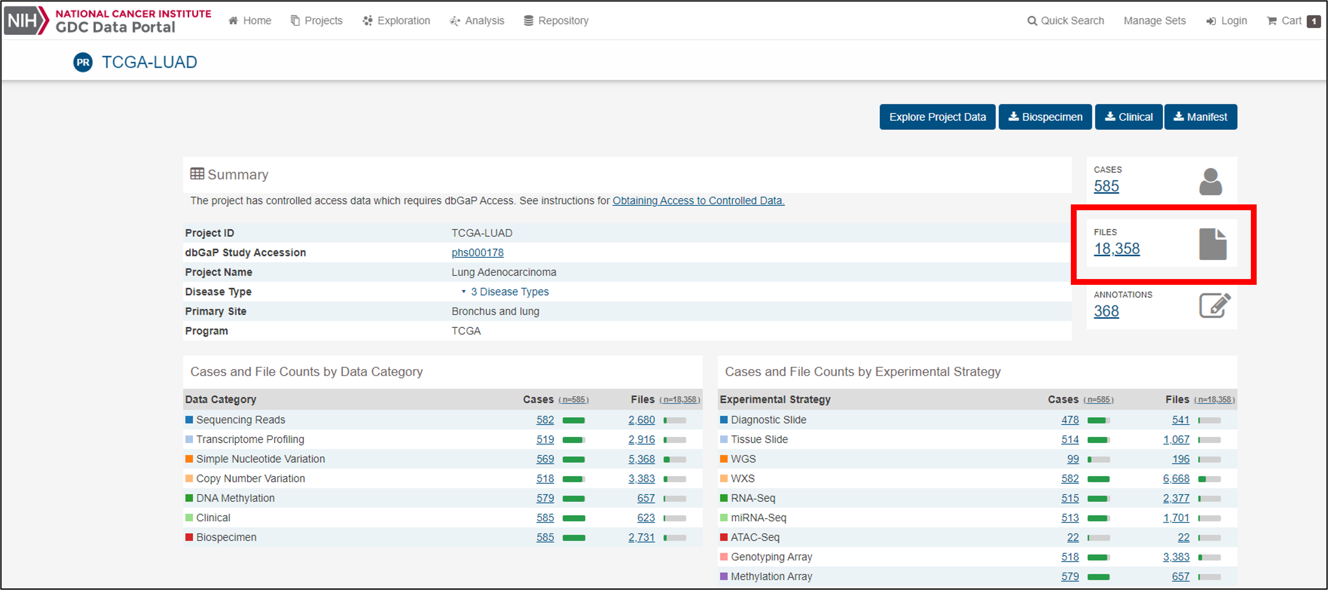Click the Biospecimen red color swatch
1328x590 pixels.
(189, 537)
